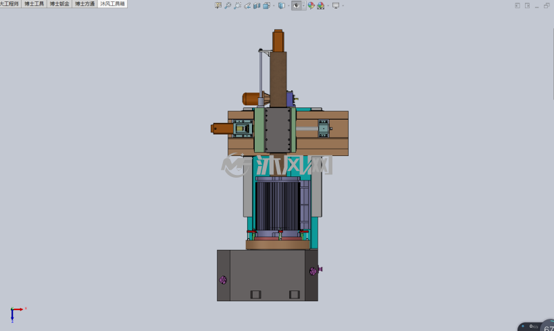Viewport: 554px width, 331px height.
Task: Expand the Hide/Show Items dropdown arrow
Action: (303, 5)
